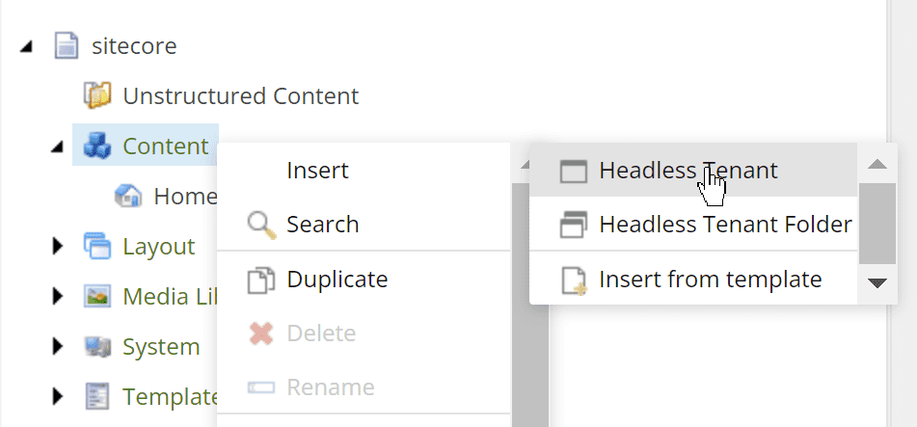
Task: Choose Search from the context menu
Action: tap(322, 225)
